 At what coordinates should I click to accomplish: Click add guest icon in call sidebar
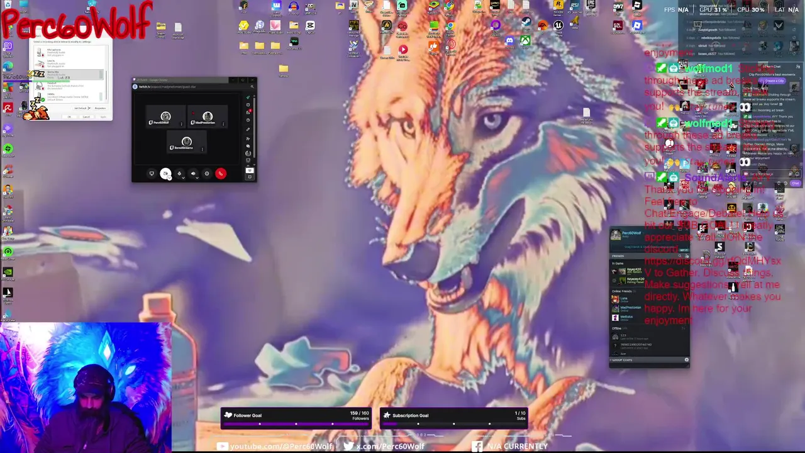[248, 138]
